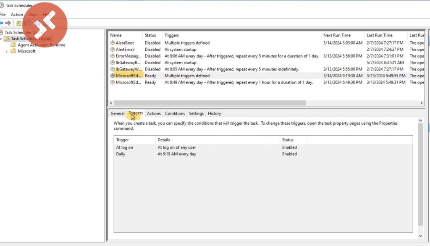Select the AlertEmail task clock icon

tap(112, 50)
